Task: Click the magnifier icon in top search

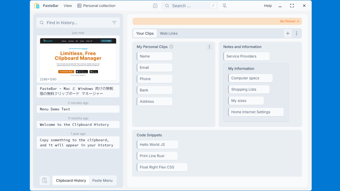Action: pyautogui.click(x=167, y=6)
